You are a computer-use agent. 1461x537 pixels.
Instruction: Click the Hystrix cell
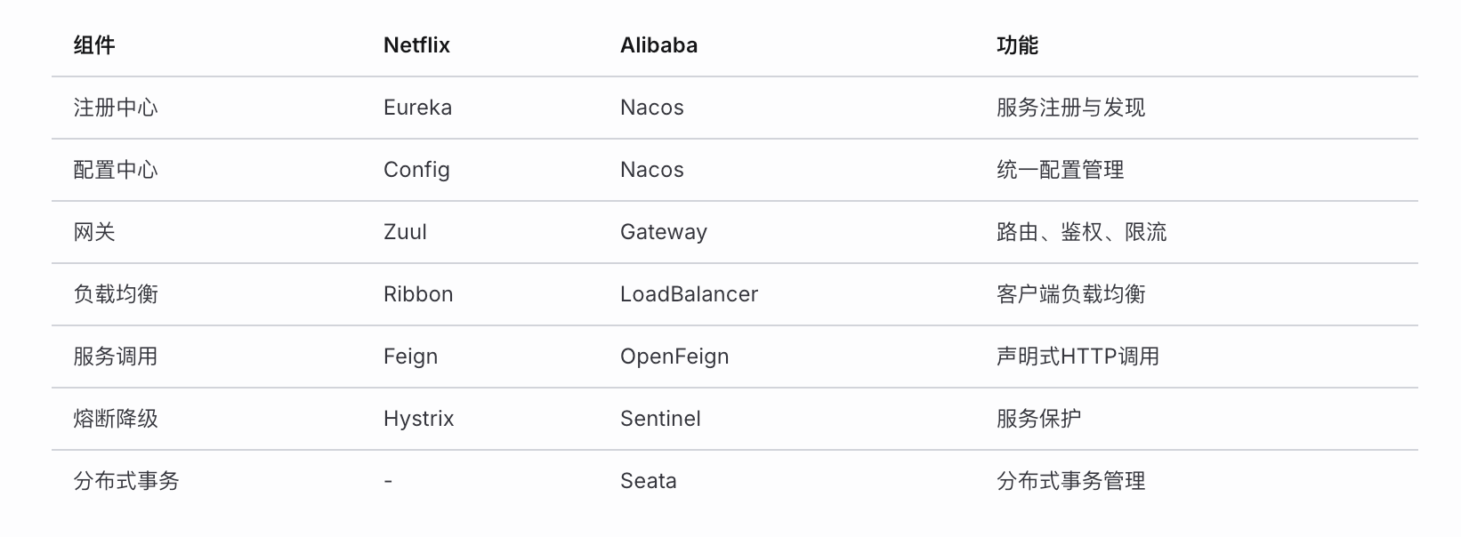418,419
